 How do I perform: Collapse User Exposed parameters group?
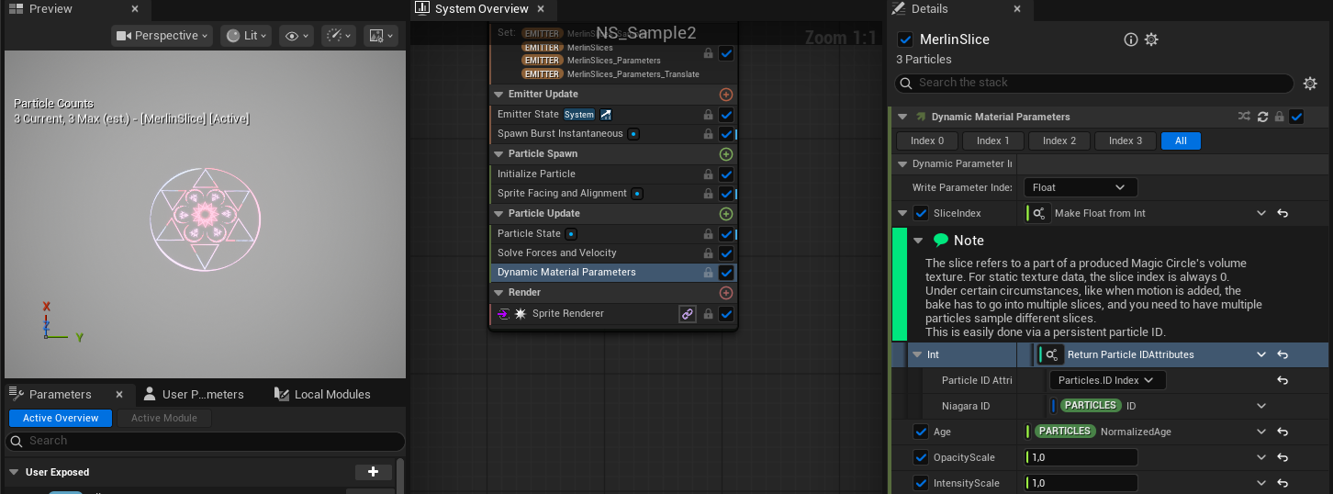[x=13, y=472]
